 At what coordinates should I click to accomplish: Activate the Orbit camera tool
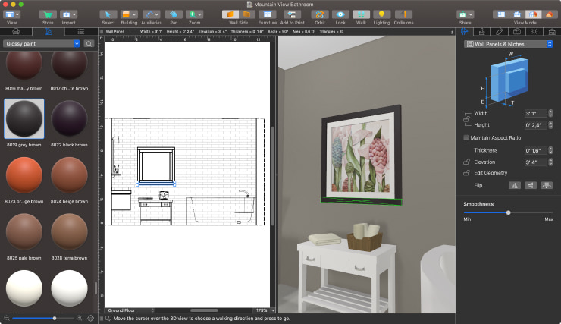[320, 14]
